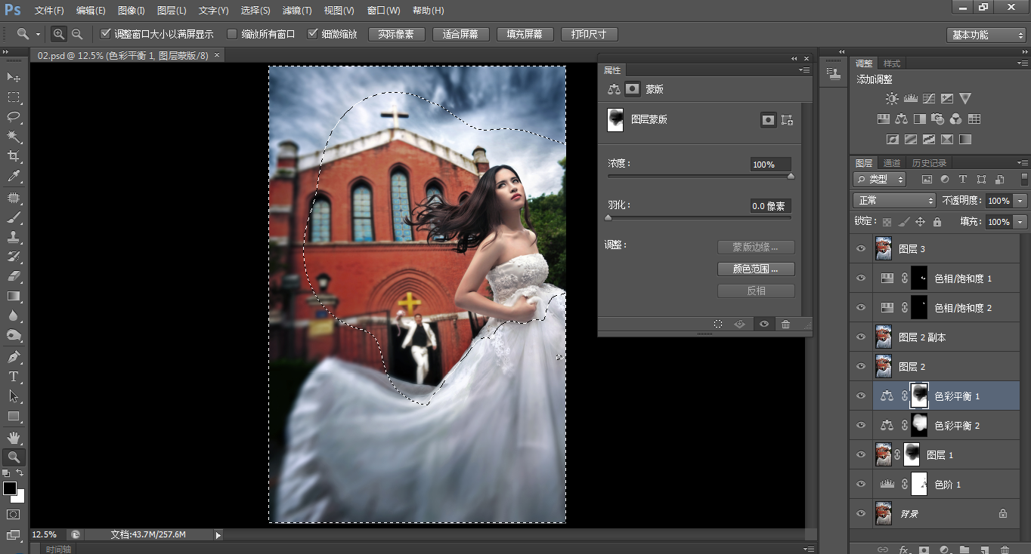Screen dimensions: 1031x554
Task: Click the foreground color swatch
Action: tap(10, 488)
